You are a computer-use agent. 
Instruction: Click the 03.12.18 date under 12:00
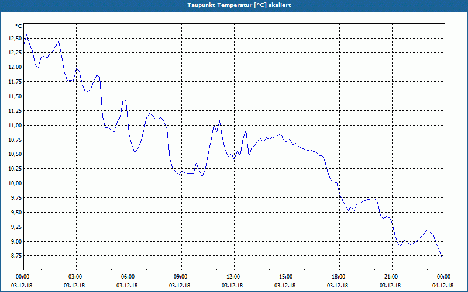(232, 286)
